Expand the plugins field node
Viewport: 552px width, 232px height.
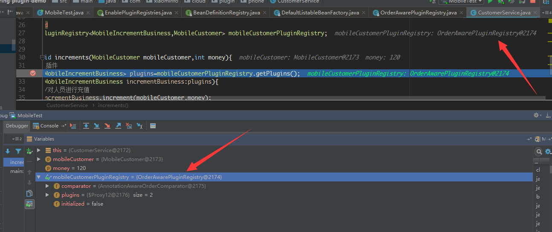pos(48,195)
